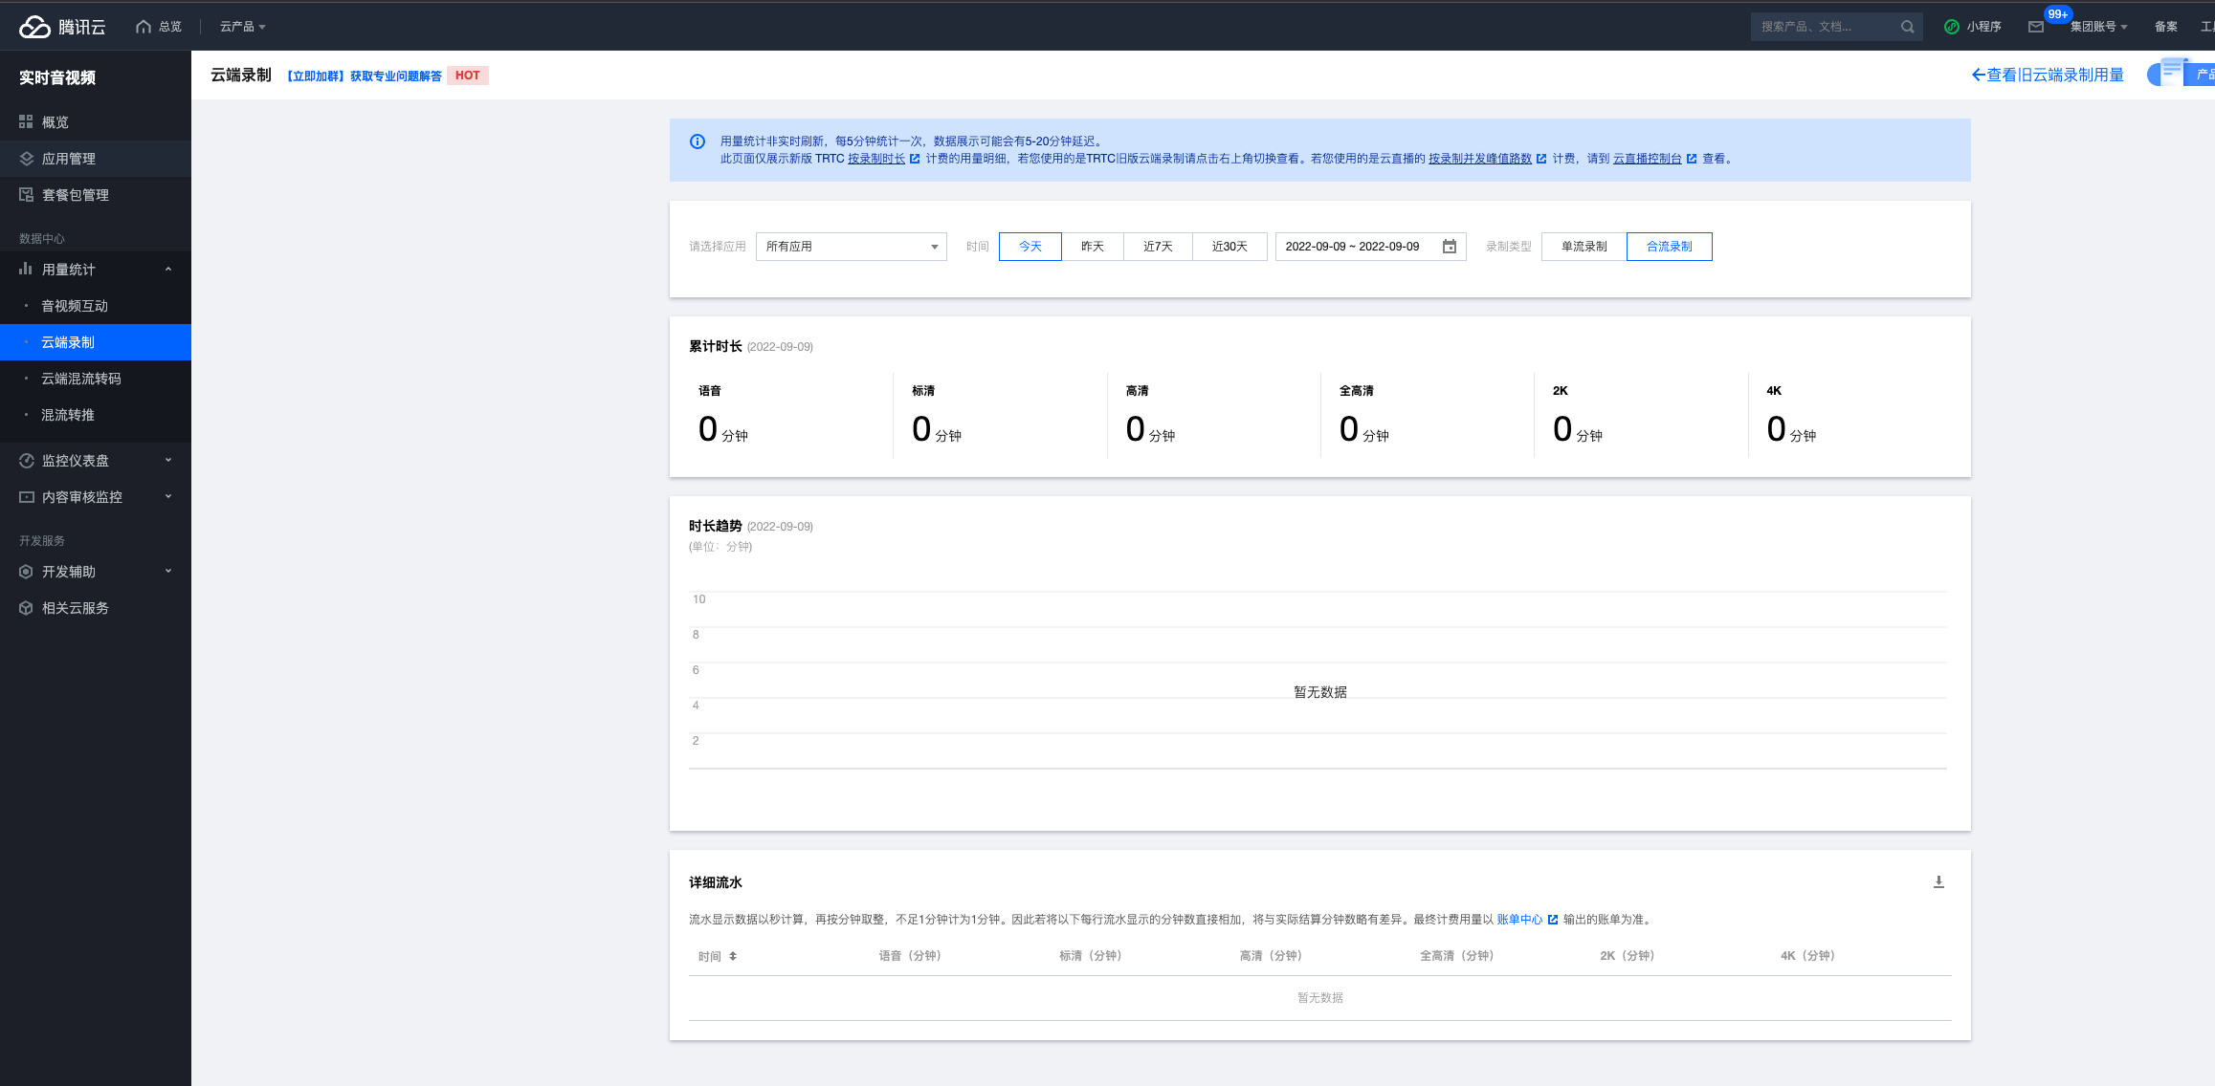Viewport: 2215px width, 1086px height.
Task: Click the Tencent Cloud logo
Action: pos(62,27)
